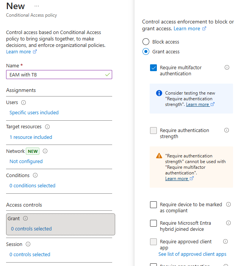This screenshot has height=266, width=244.
Task: Click info icon for Require device compliant
Action: [x=228, y=204]
